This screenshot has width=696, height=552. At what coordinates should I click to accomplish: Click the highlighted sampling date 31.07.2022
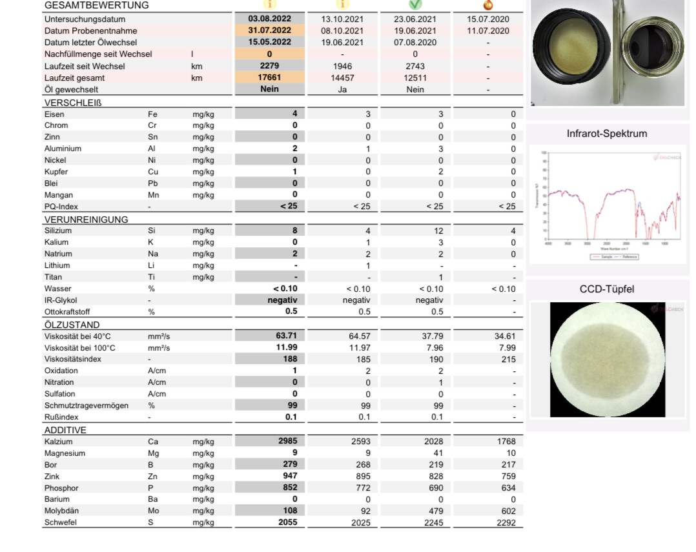[270, 30]
